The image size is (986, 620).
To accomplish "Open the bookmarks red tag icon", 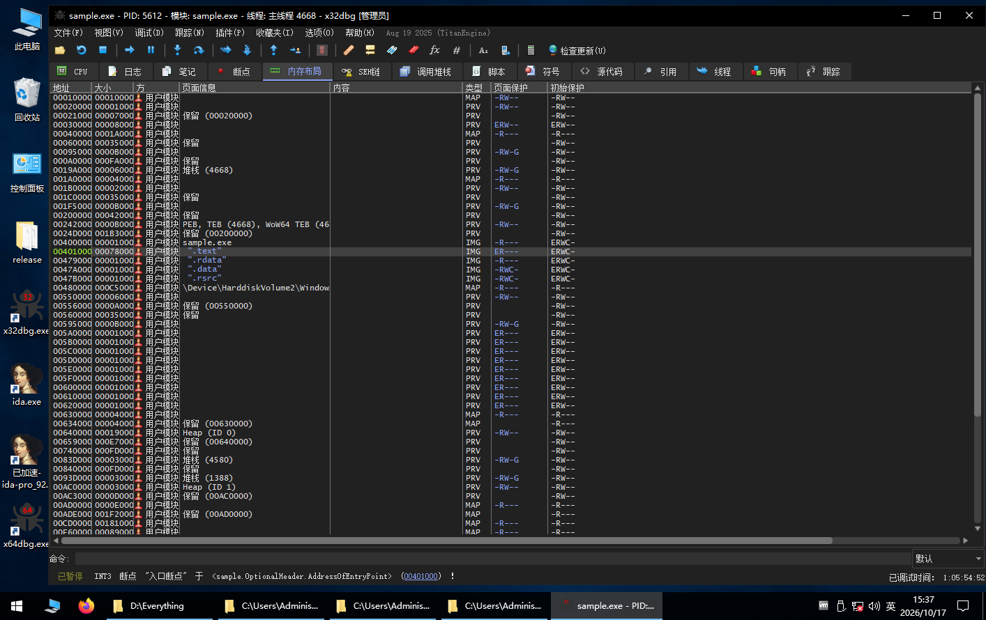I will point(414,50).
